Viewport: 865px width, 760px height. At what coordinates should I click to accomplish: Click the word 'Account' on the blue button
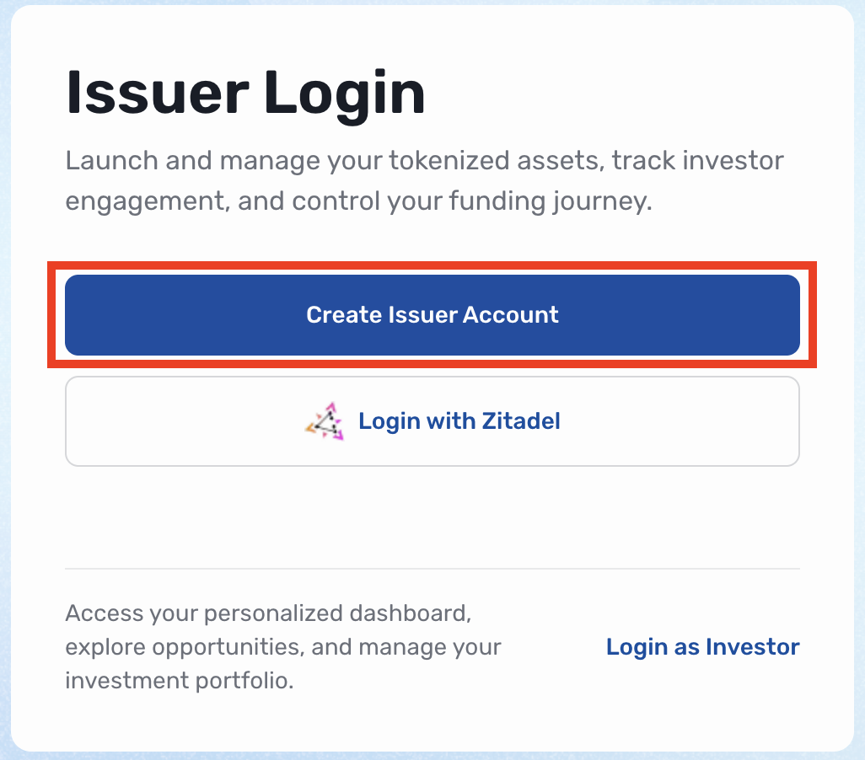tap(511, 315)
